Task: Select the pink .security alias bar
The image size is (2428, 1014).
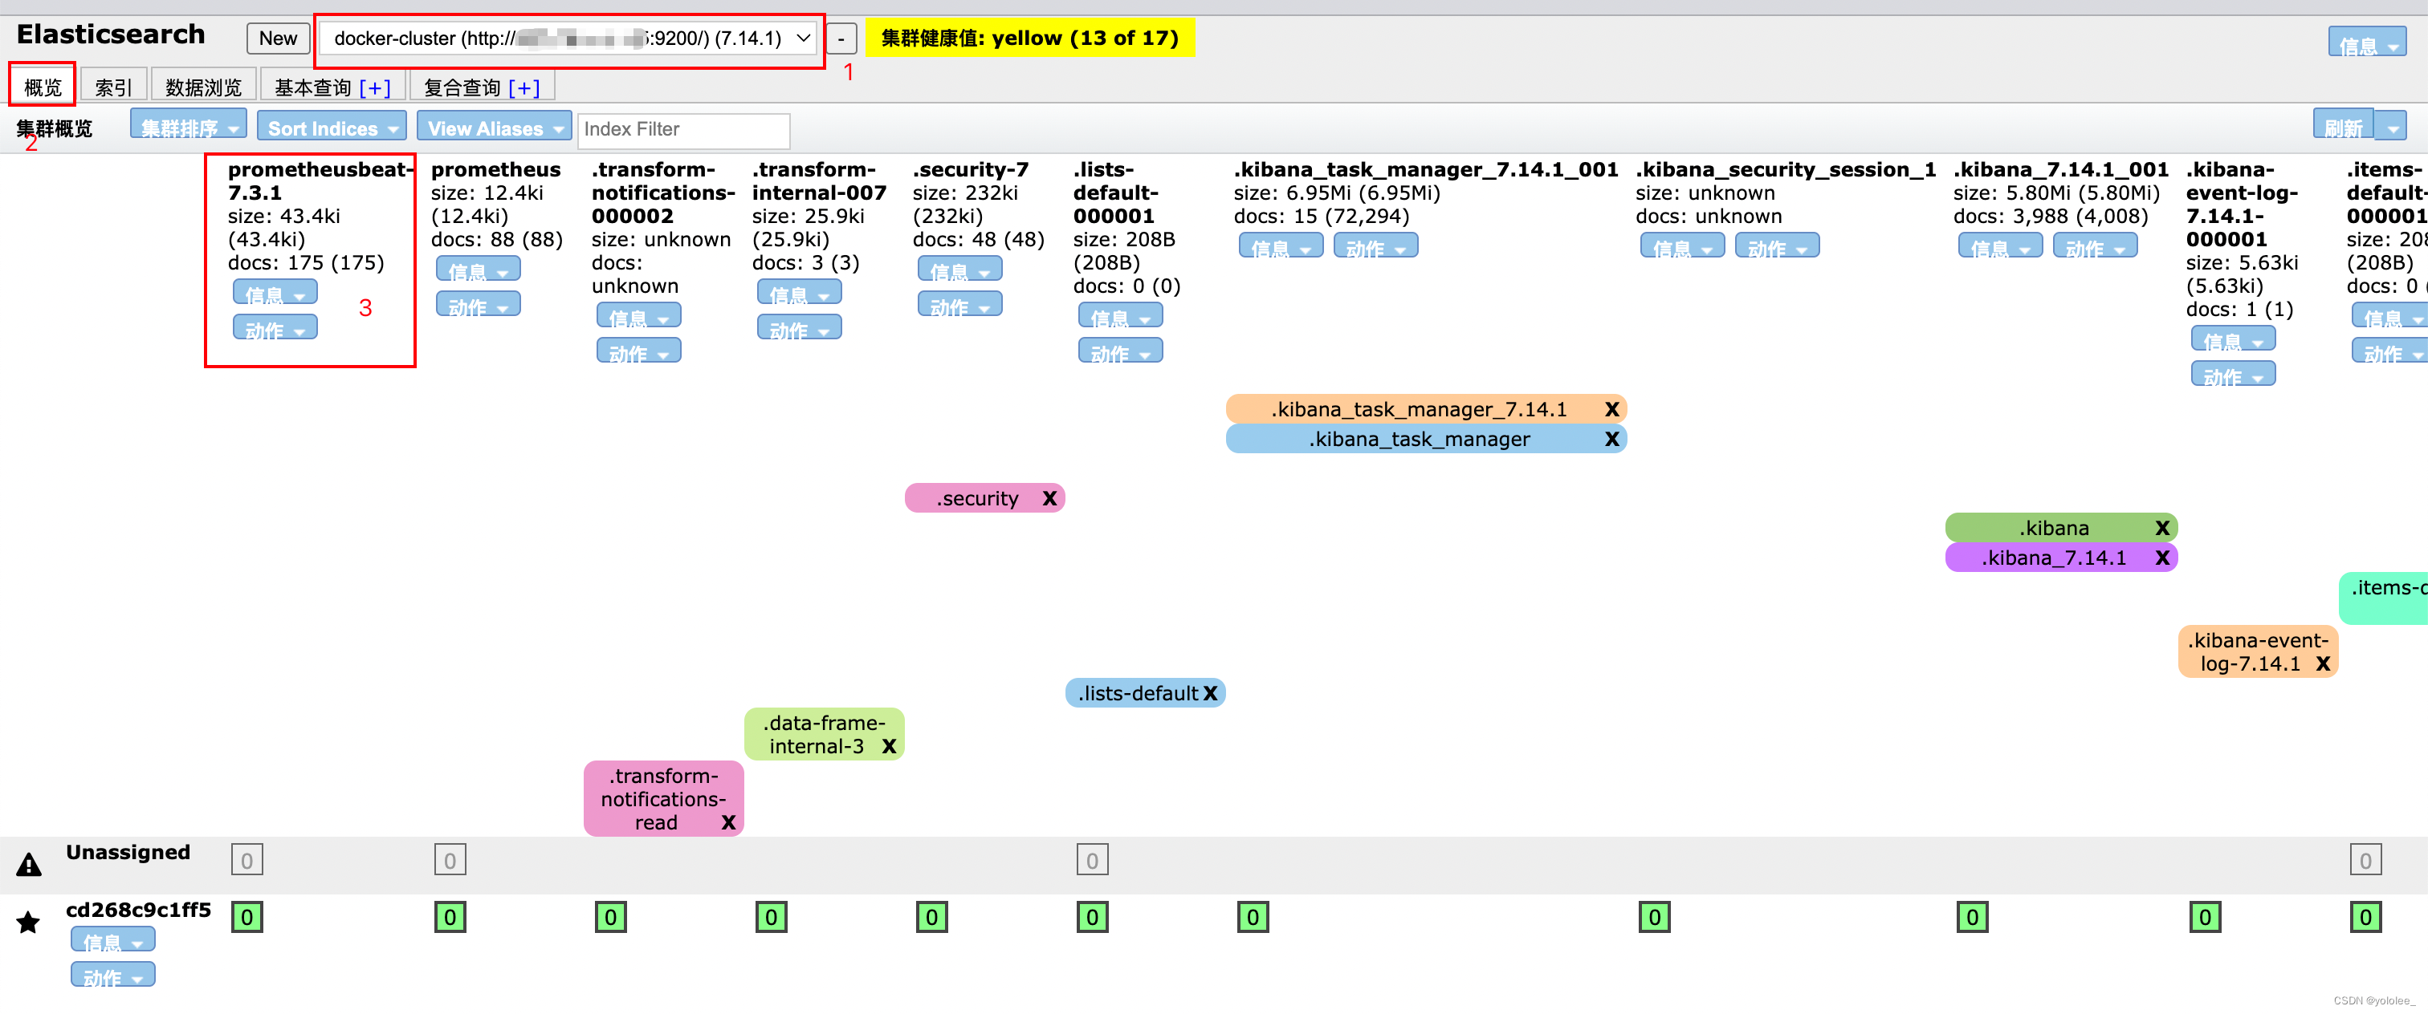Action: tap(984, 499)
